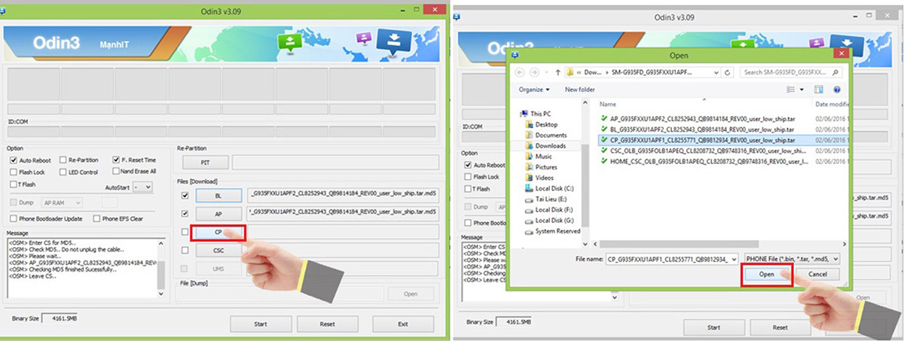Open the Downloads folder in navigation pane
Image resolution: width=904 pixels, height=341 pixels.
(x=545, y=145)
